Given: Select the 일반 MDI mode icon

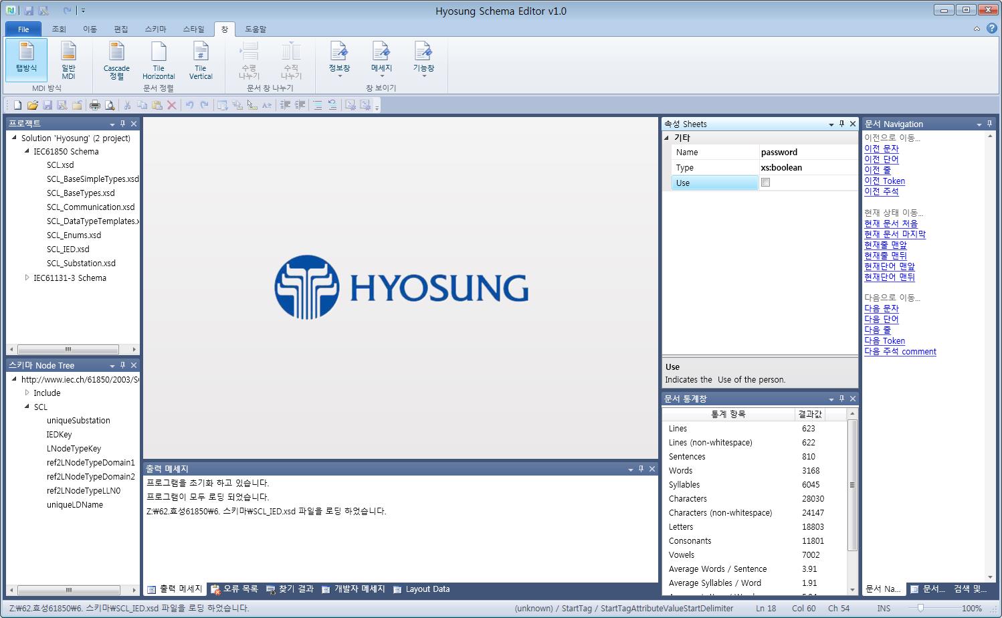Looking at the screenshot, I should click(68, 59).
